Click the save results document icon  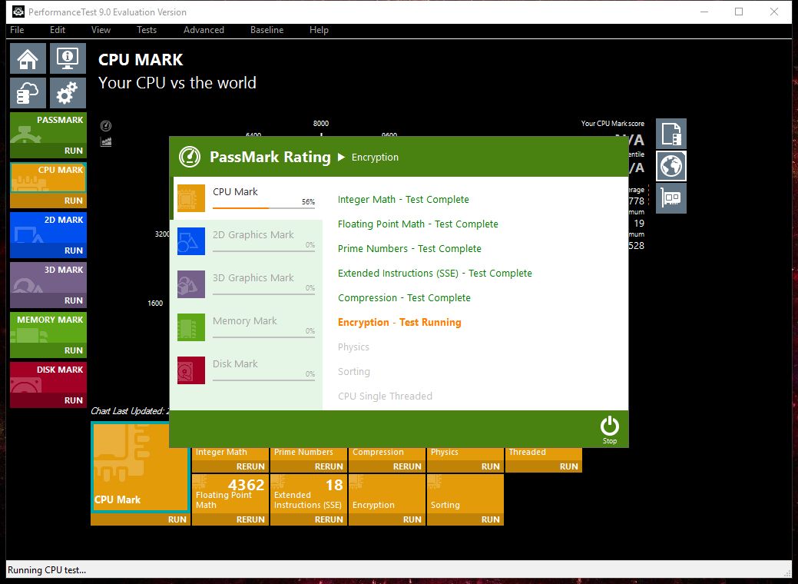pyautogui.click(x=671, y=134)
